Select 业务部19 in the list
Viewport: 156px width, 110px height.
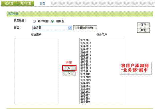(86, 71)
